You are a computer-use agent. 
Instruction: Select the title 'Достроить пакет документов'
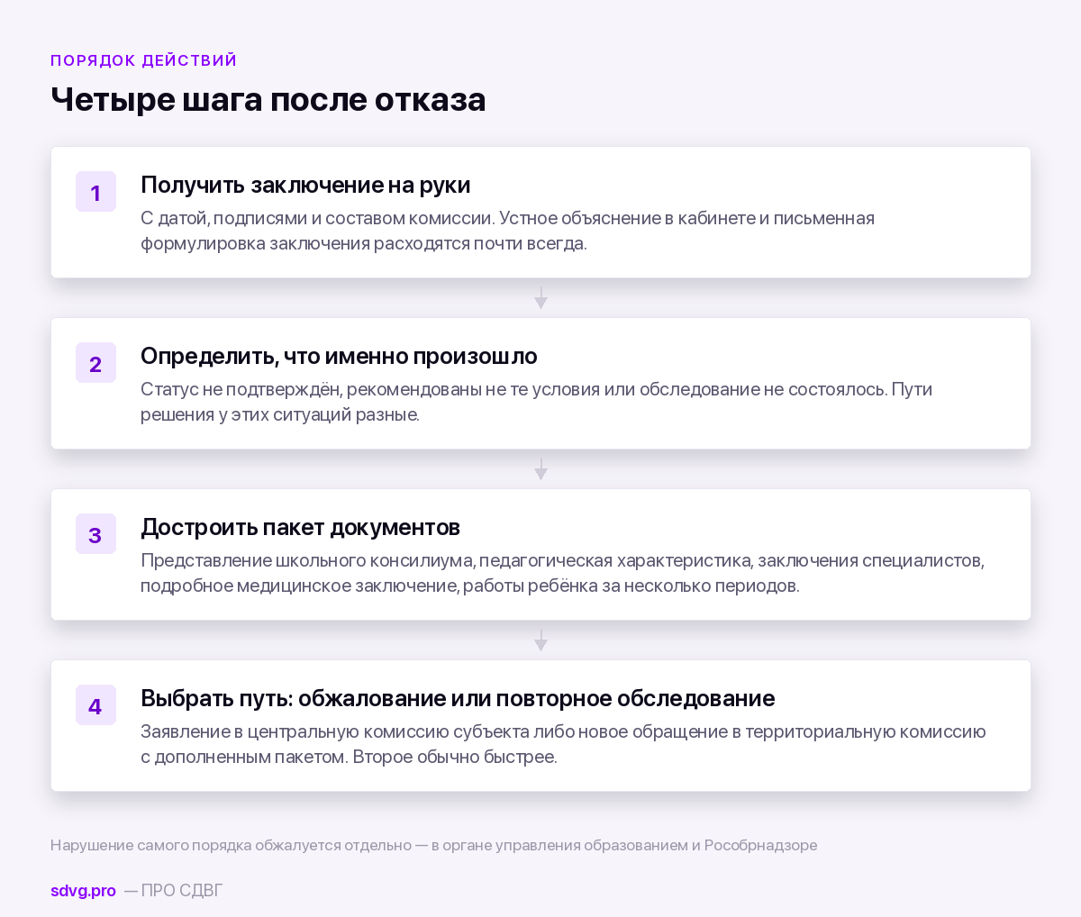point(301,527)
